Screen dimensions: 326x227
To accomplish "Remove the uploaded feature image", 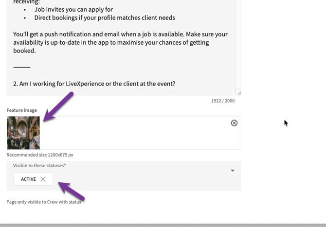I will tap(234, 123).
